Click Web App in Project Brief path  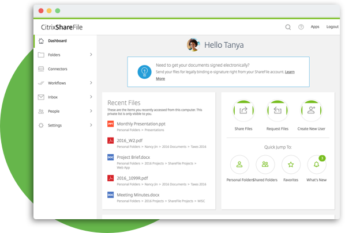pos(123,167)
